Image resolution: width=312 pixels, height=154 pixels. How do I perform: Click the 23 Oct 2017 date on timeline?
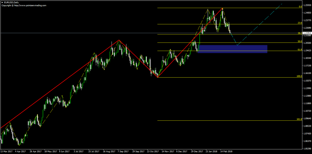(x=153, y=151)
